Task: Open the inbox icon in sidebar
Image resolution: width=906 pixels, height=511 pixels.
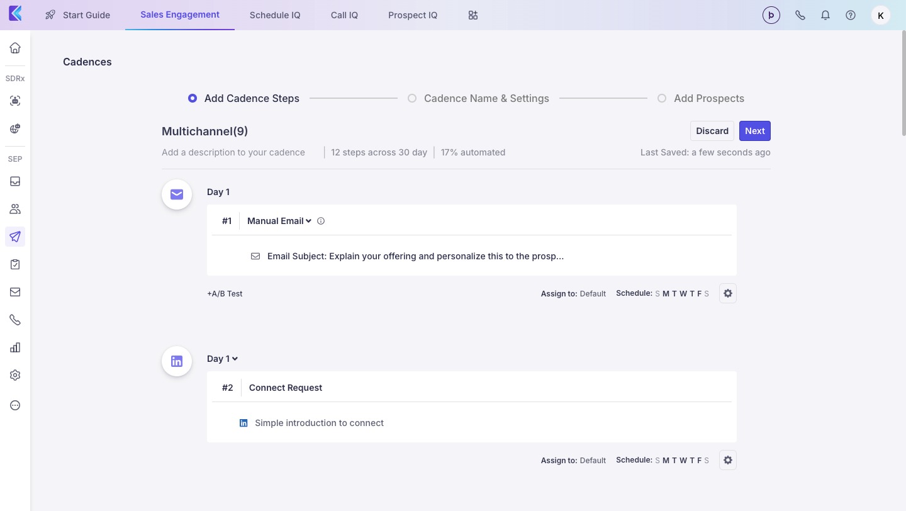Action: pyautogui.click(x=15, y=181)
